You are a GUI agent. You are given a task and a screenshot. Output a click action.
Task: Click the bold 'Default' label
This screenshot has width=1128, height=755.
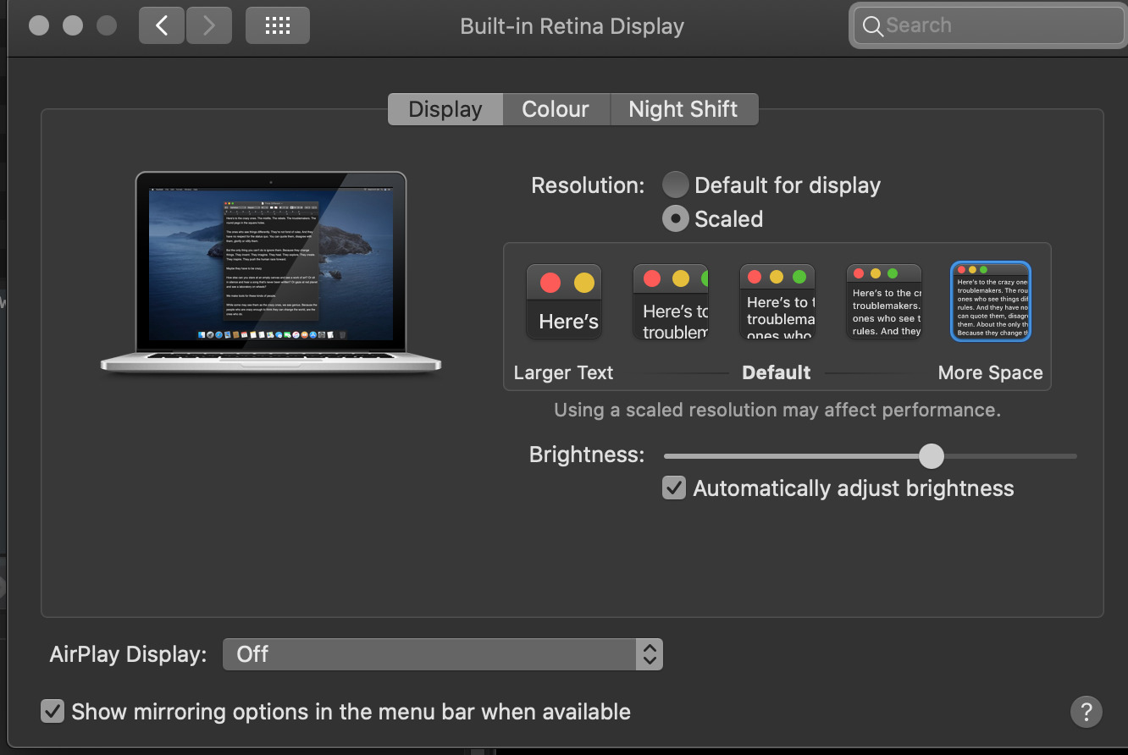[777, 373]
